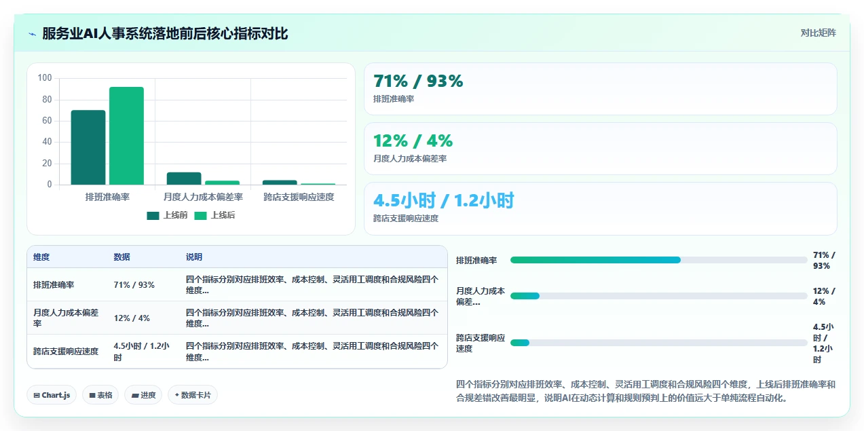Click the 上线前 bar for 月度人力成本偏差率
Image resolution: width=864 pixels, height=431 pixels.
(x=184, y=179)
